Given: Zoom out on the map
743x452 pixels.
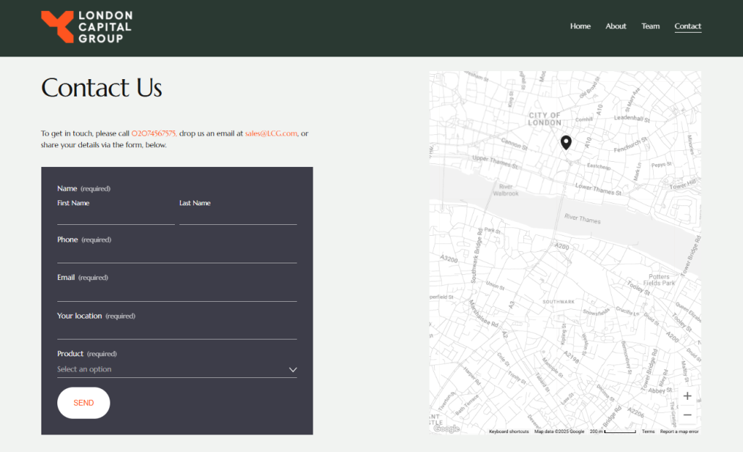Looking at the screenshot, I should [687, 415].
